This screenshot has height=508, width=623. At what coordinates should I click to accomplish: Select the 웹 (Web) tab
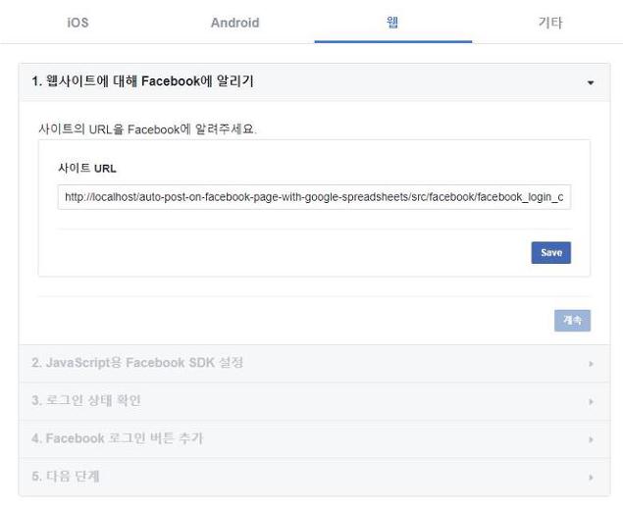pos(392,22)
